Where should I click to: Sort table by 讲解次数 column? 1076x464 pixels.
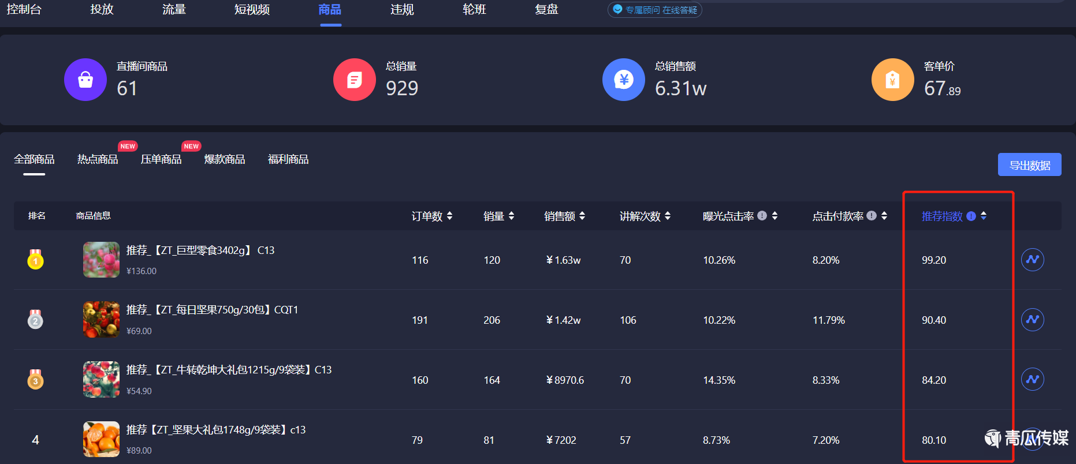coord(668,216)
